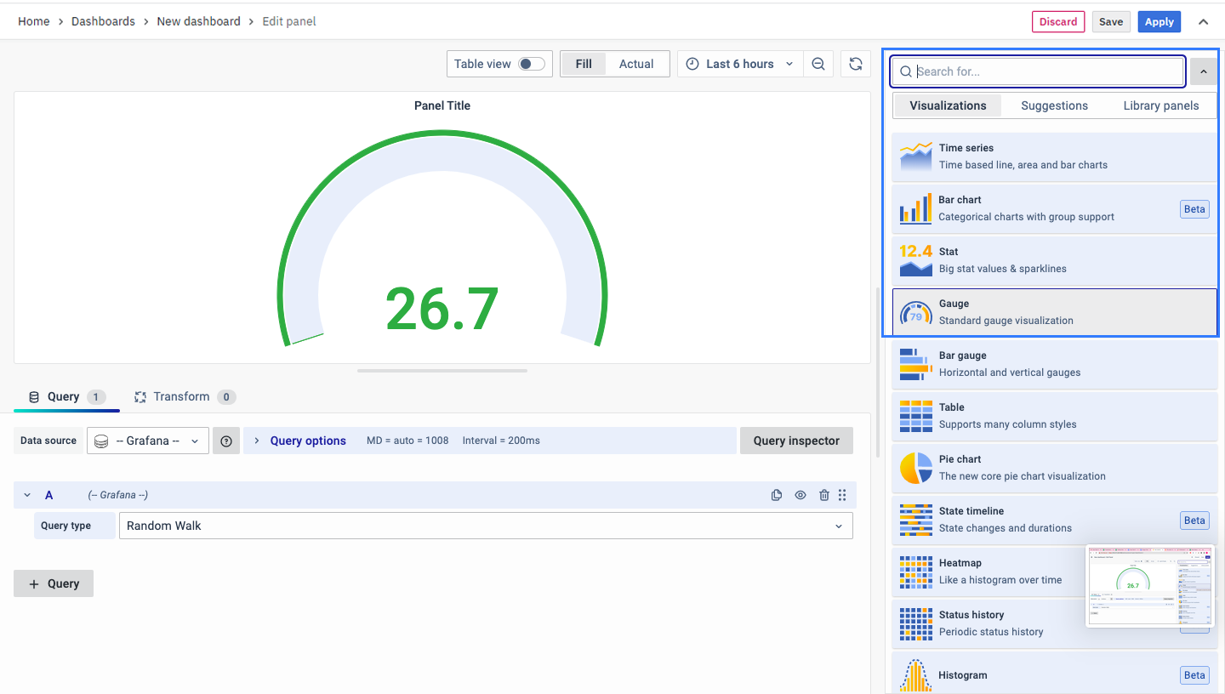This screenshot has width=1225, height=694.
Task: Choose the Bar gauge visualization
Action: [1054, 364]
